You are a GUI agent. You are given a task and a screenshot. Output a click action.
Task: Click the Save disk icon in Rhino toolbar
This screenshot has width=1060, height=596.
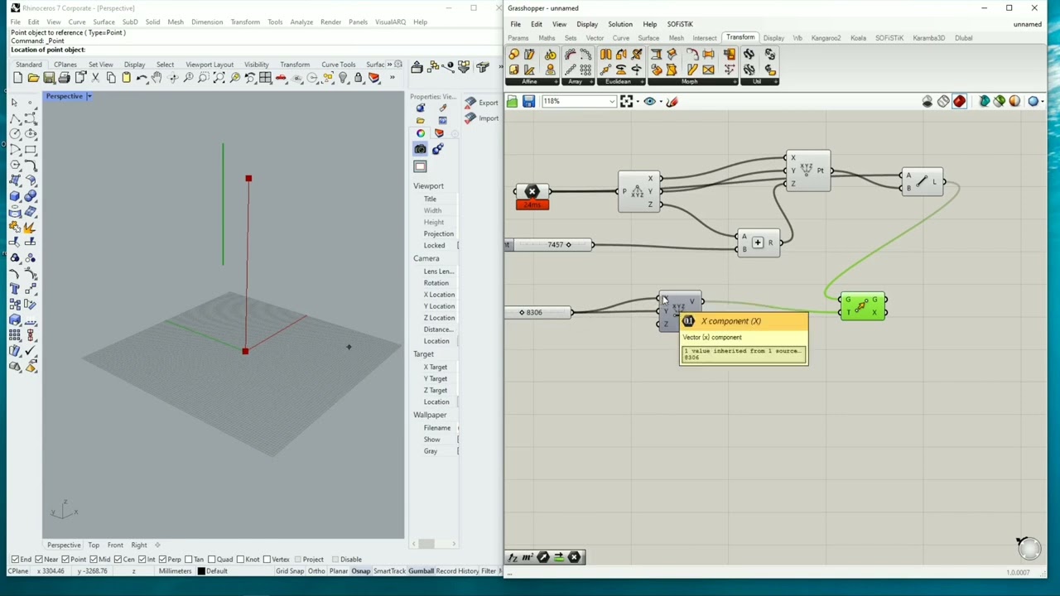pos(49,78)
